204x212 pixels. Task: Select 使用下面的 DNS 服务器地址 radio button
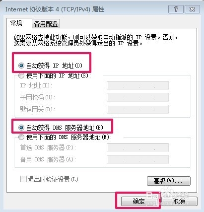(21, 137)
